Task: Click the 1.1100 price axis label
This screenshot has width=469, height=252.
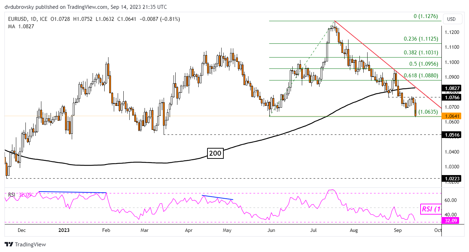Action: pos(452,47)
